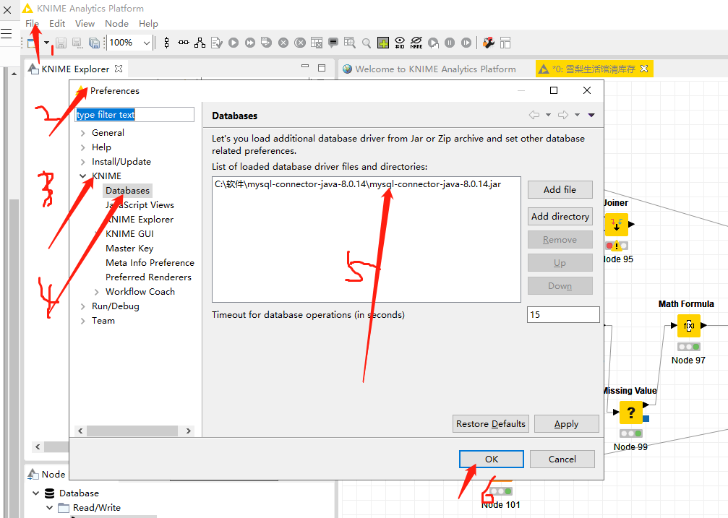
Task: Click the type filter text field
Action: 134,115
